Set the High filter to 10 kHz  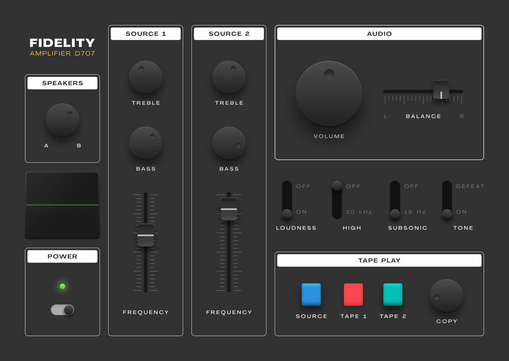[x=337, y=214]
